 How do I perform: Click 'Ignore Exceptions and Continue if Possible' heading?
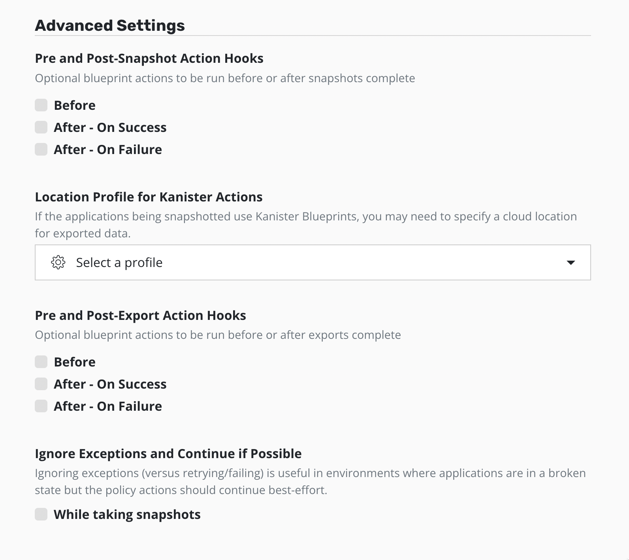click(x=168, y=453)
